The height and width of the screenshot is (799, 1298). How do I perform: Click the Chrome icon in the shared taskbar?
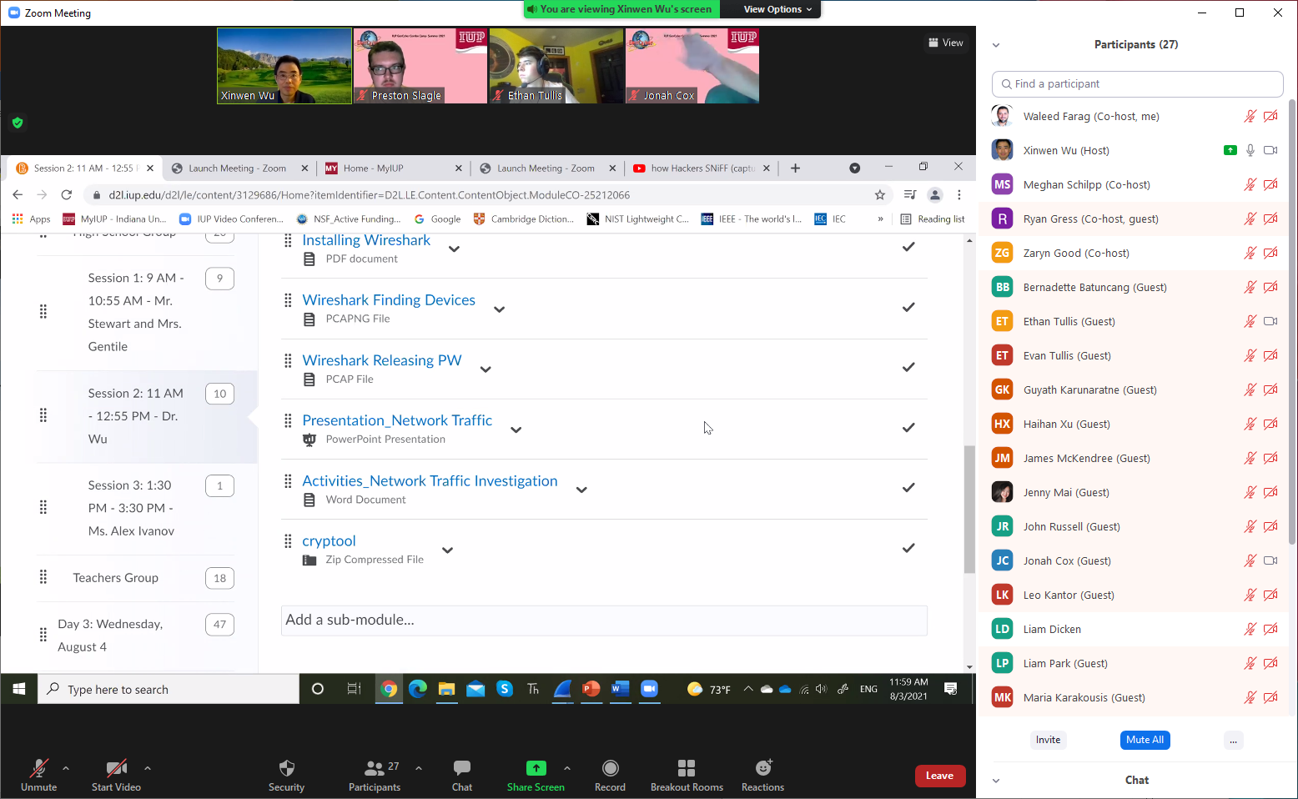[x=389, y=689]
